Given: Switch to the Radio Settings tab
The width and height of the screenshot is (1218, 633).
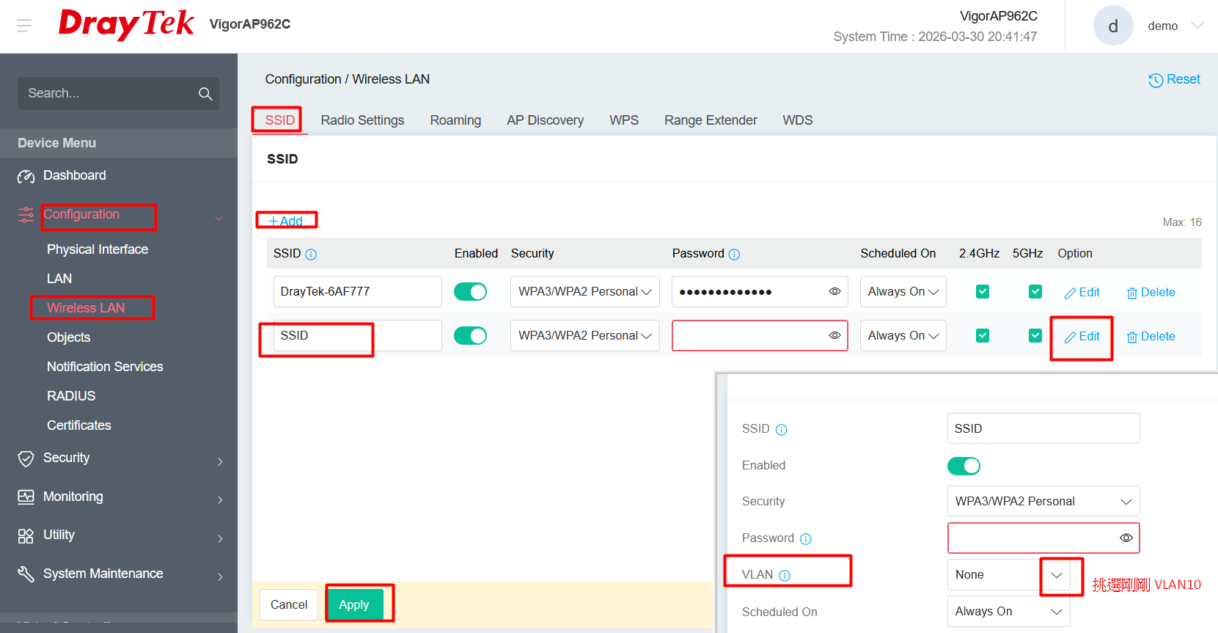Looking at the screenshot, I should [x=362, y=120].
